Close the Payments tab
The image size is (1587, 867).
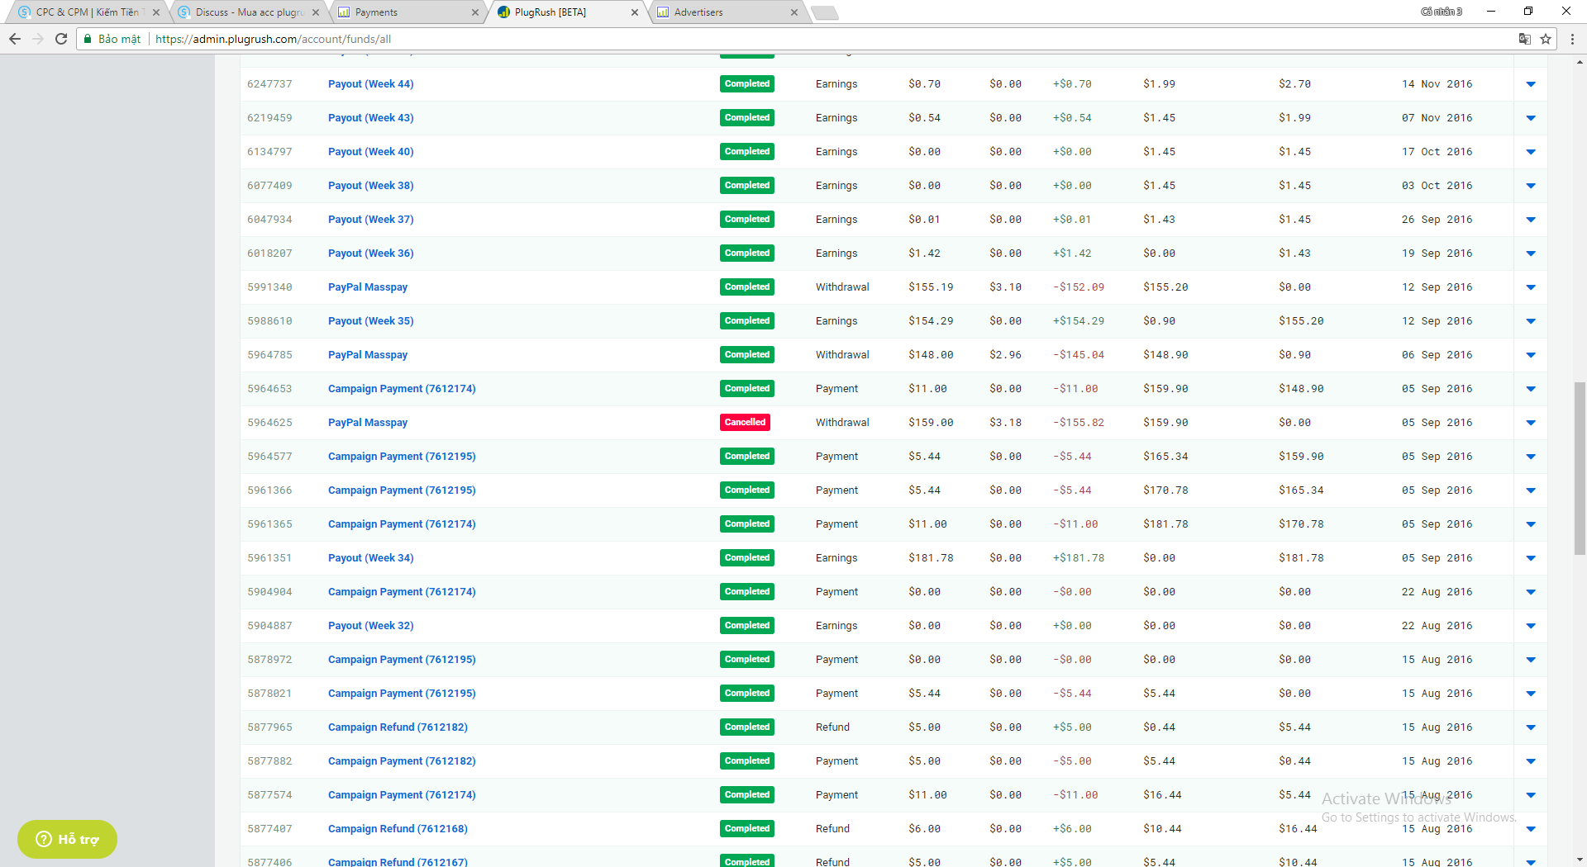475,12
